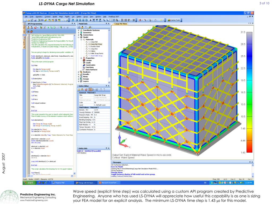Click the Geometry cylinder icon in Model Info tree
Screen dimensions: 272x204
point(81,32)
